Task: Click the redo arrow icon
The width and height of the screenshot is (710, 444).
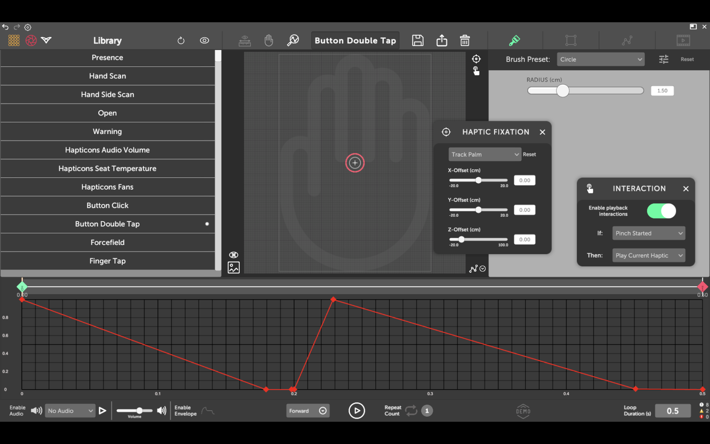Action: point(17,27)
